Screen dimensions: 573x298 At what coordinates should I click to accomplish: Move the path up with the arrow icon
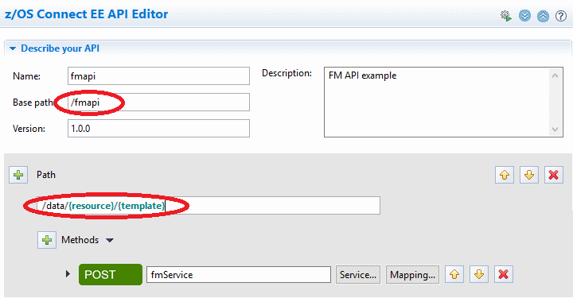point(505,175)
